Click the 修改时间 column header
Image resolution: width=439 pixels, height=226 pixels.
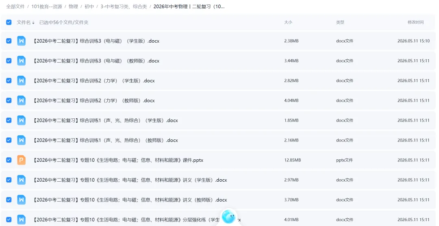point(415,22)
